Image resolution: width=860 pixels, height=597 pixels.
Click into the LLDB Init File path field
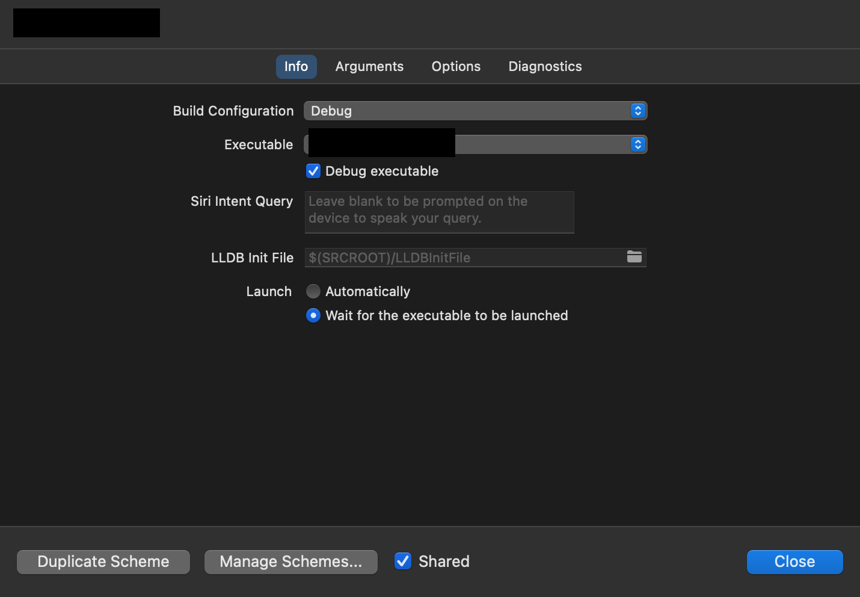463,258
